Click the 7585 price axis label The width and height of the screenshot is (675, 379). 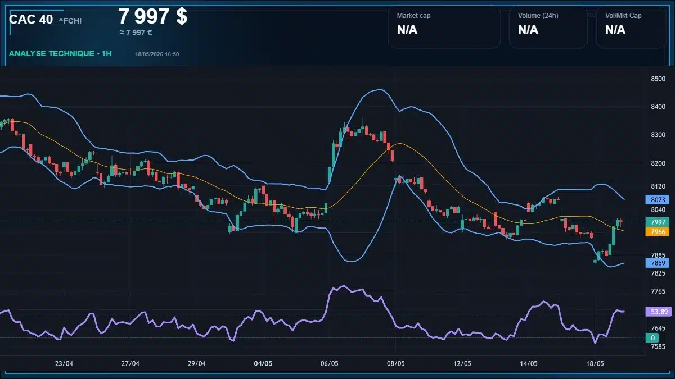tap(658, 347)
